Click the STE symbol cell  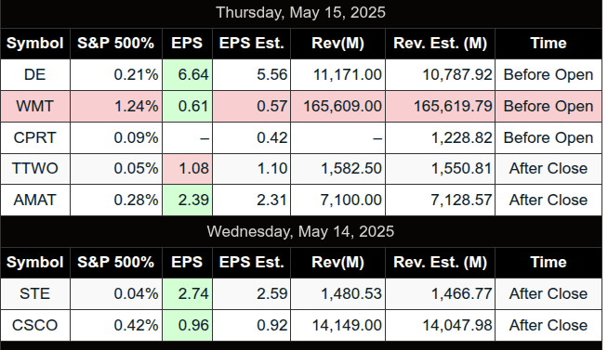pyautogui.click(x=35, y=294)
